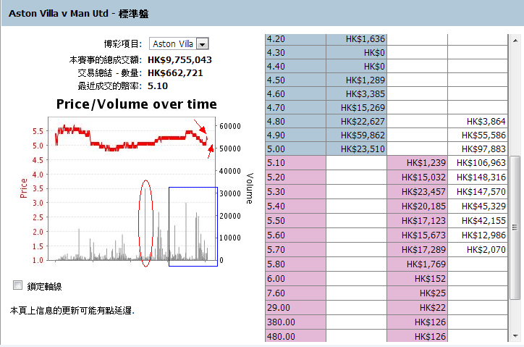
Task: Tick the 鎖定軸線 checkbox
Action: pyautogui.click(x=17, y=285)
